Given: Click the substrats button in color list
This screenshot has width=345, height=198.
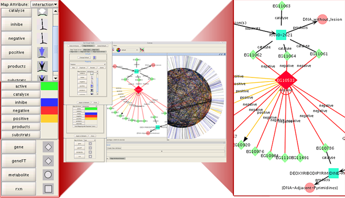Looking at the screenshot, I should (x=21, y=135).
